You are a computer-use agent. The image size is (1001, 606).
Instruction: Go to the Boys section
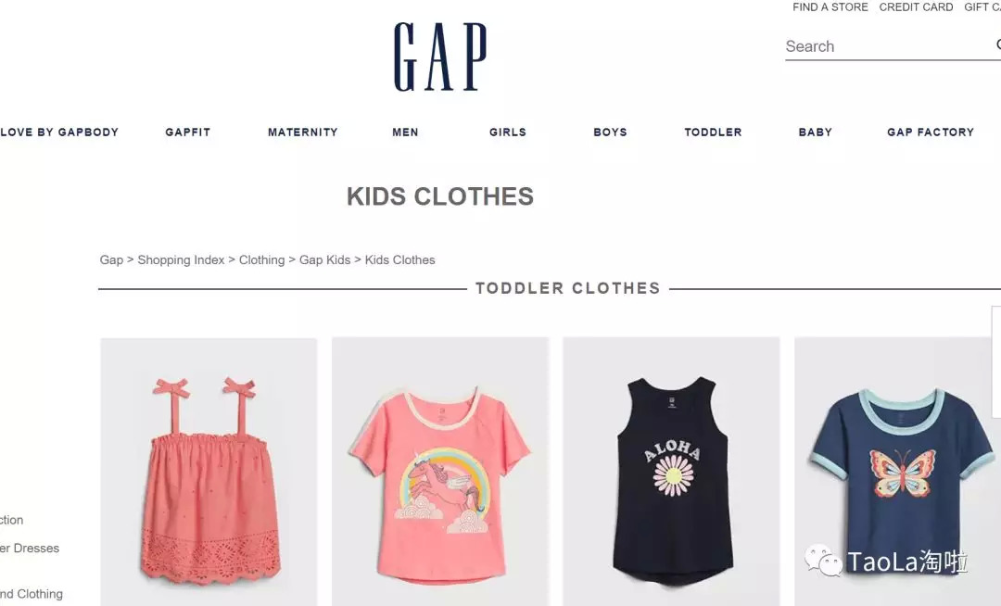click(x=610, y=133)
